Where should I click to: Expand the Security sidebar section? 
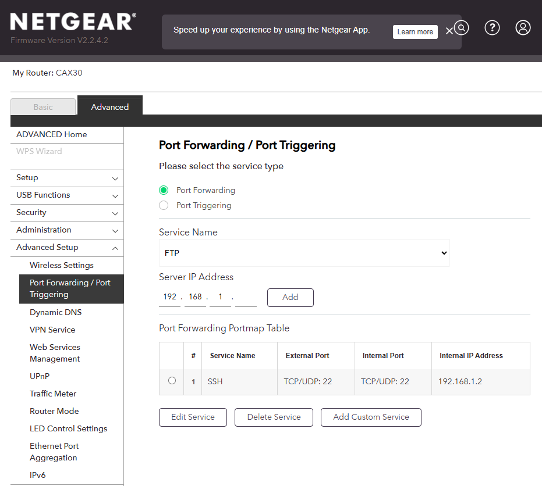pyautogui.click(x=67, y=213)
